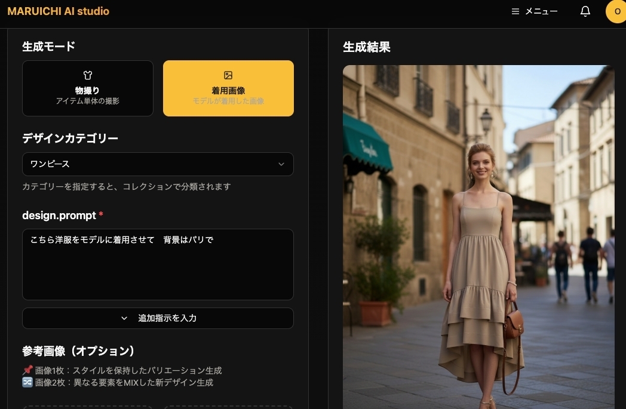Click the 生成結果 heading
The width and height of the screenshot is (626, 409).
[366, 47]
